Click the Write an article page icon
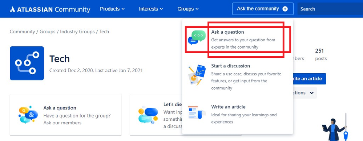363x141 pixels. [197, 113]
